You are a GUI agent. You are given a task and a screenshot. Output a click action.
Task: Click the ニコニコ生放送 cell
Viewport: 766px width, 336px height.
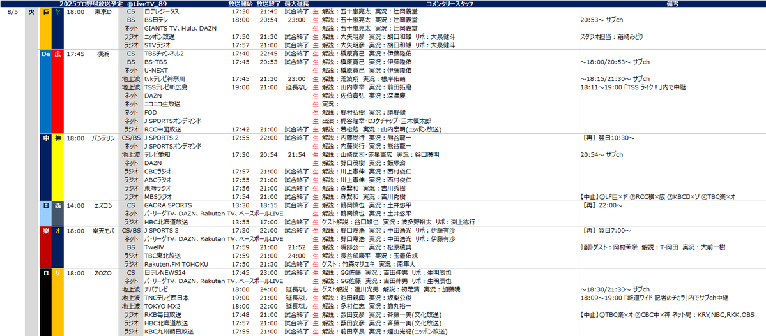click(x=163, y=104)
